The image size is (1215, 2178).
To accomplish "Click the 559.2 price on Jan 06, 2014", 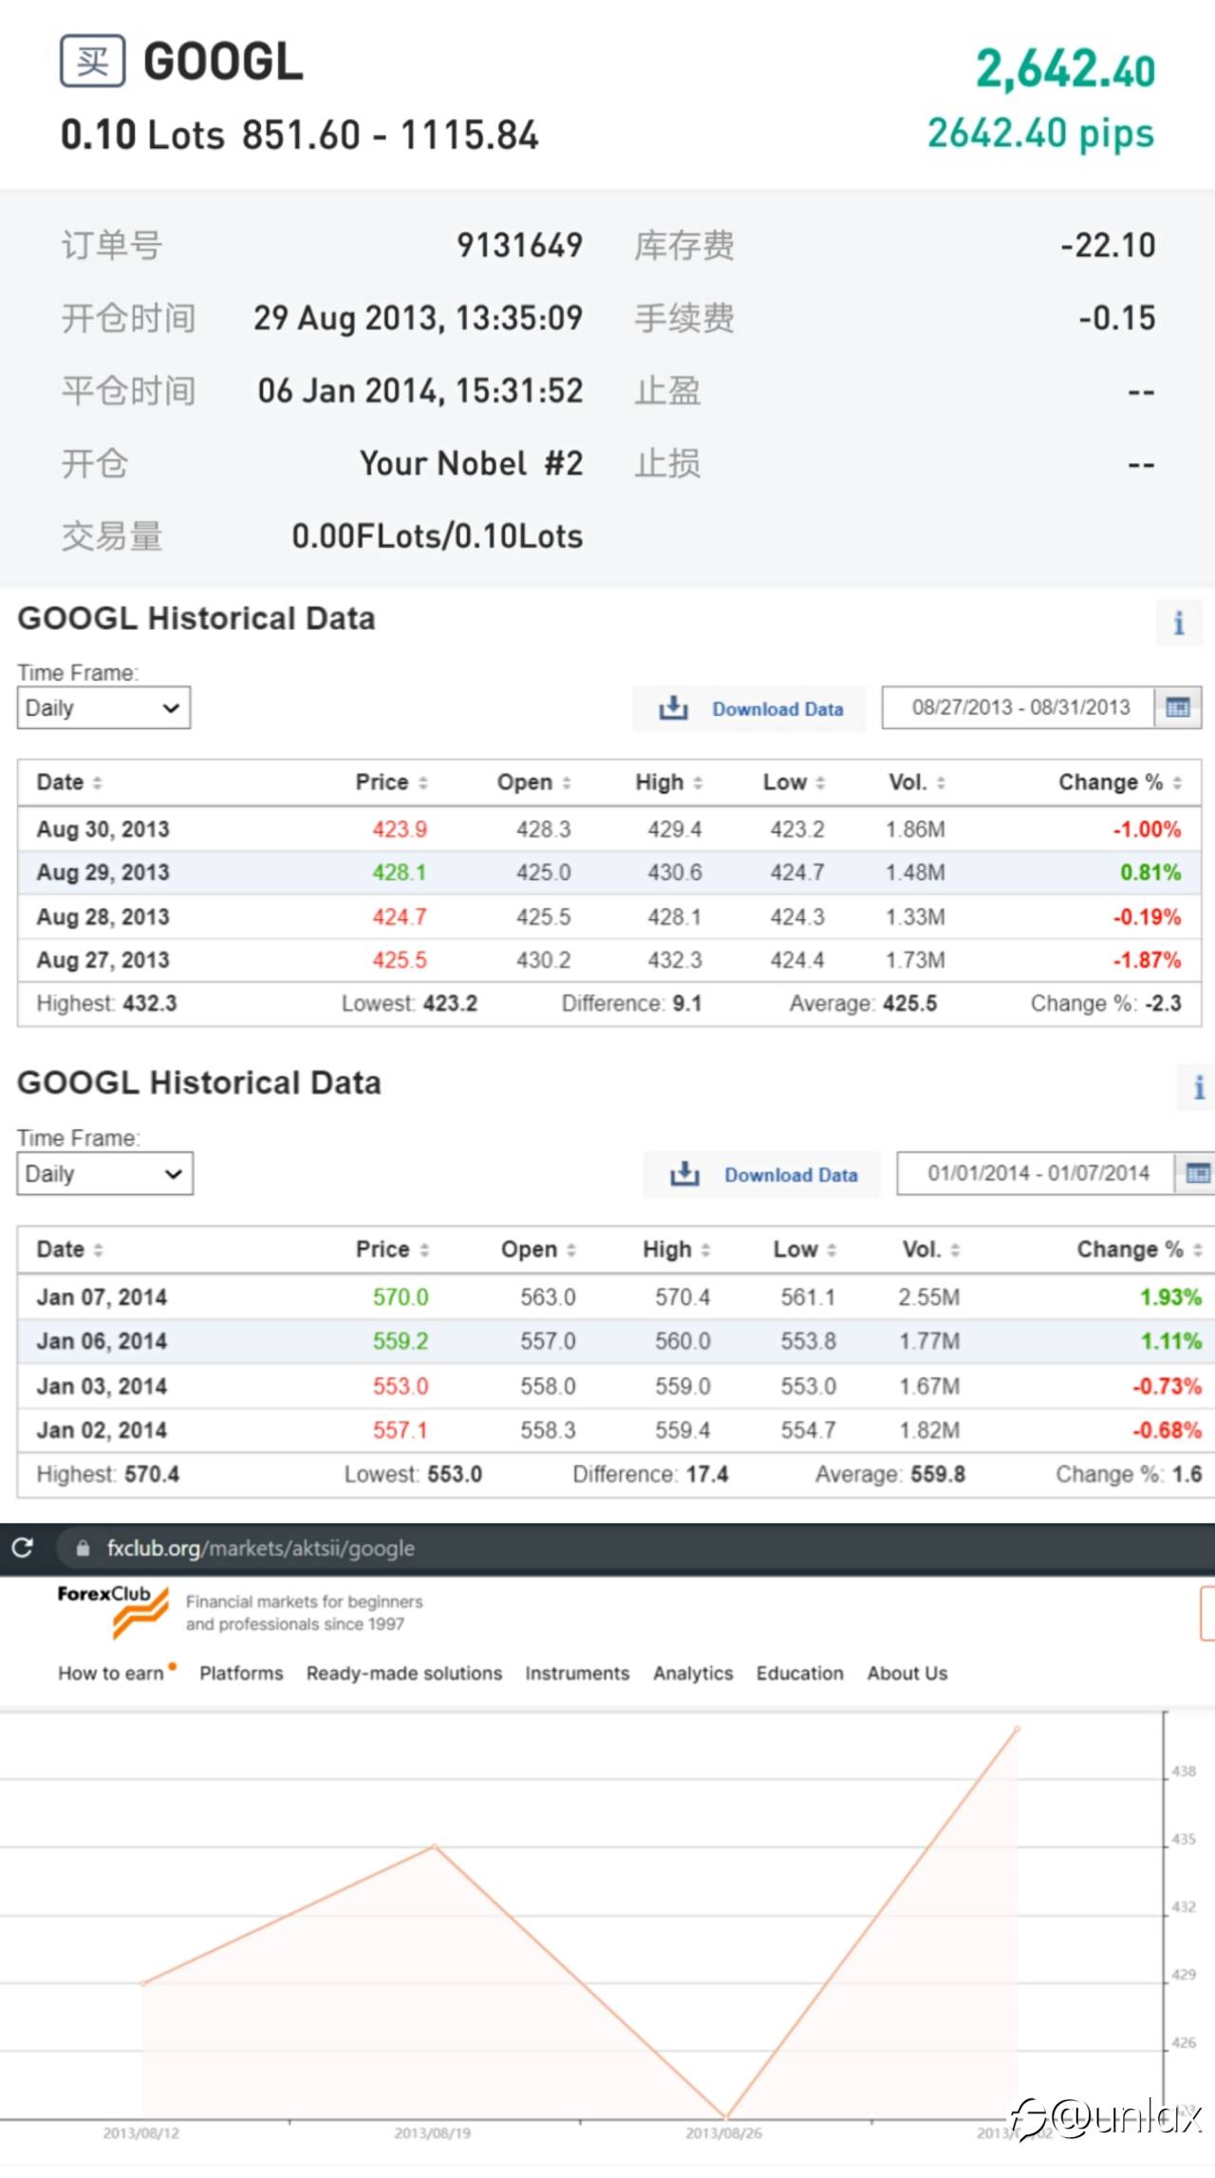I will point(401,1341).
